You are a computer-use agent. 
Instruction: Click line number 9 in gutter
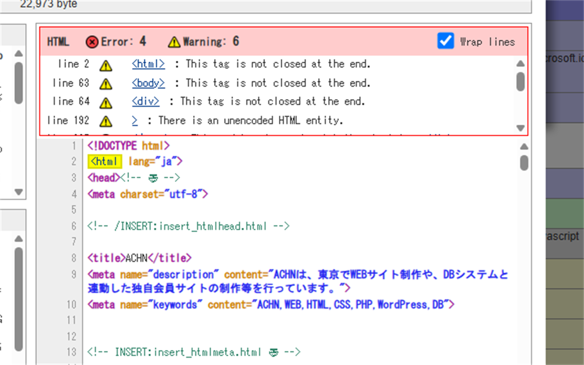tap(73, 274)
